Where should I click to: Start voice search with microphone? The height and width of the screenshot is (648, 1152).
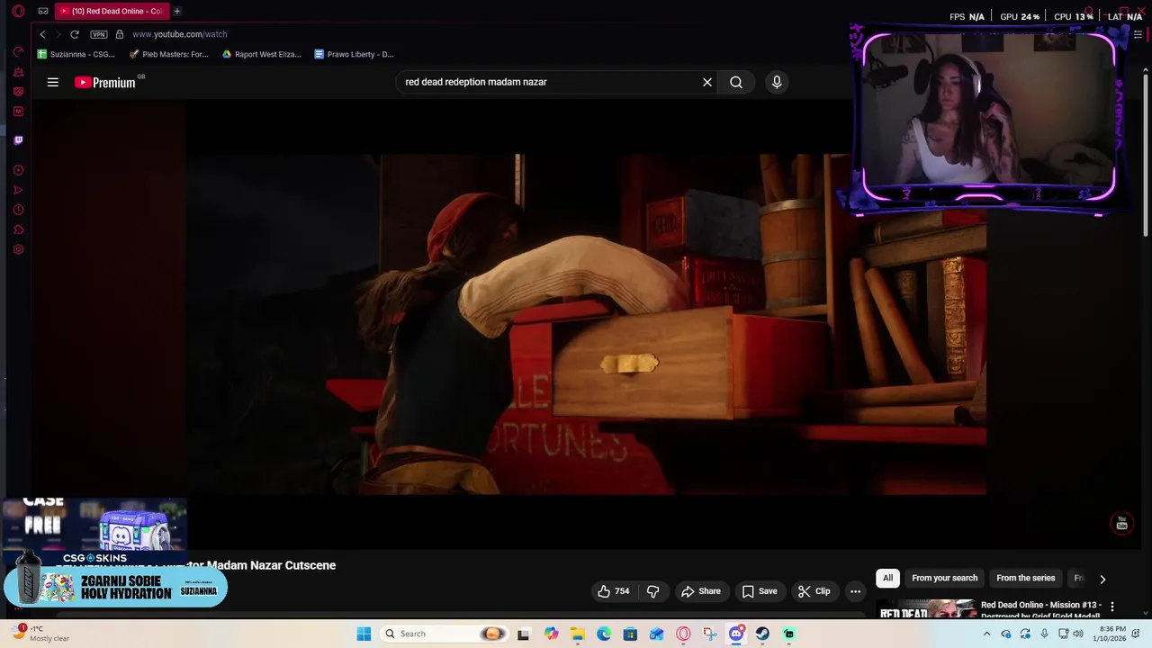777,82
